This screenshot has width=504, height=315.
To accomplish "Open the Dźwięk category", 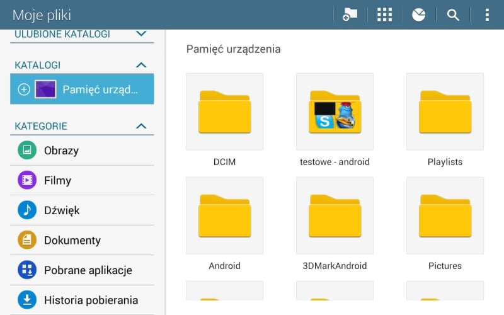I will (82, 210).
